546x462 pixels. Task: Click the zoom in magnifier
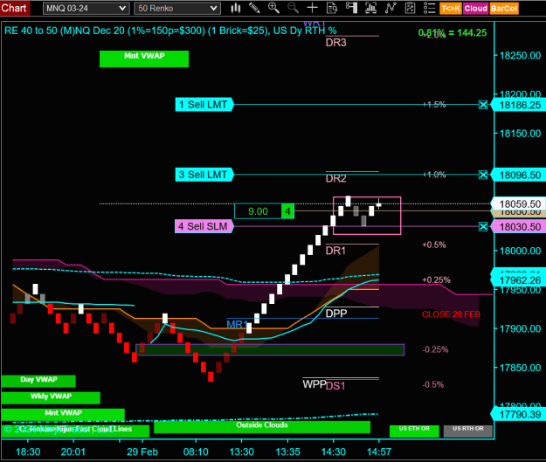click(273, 8)
